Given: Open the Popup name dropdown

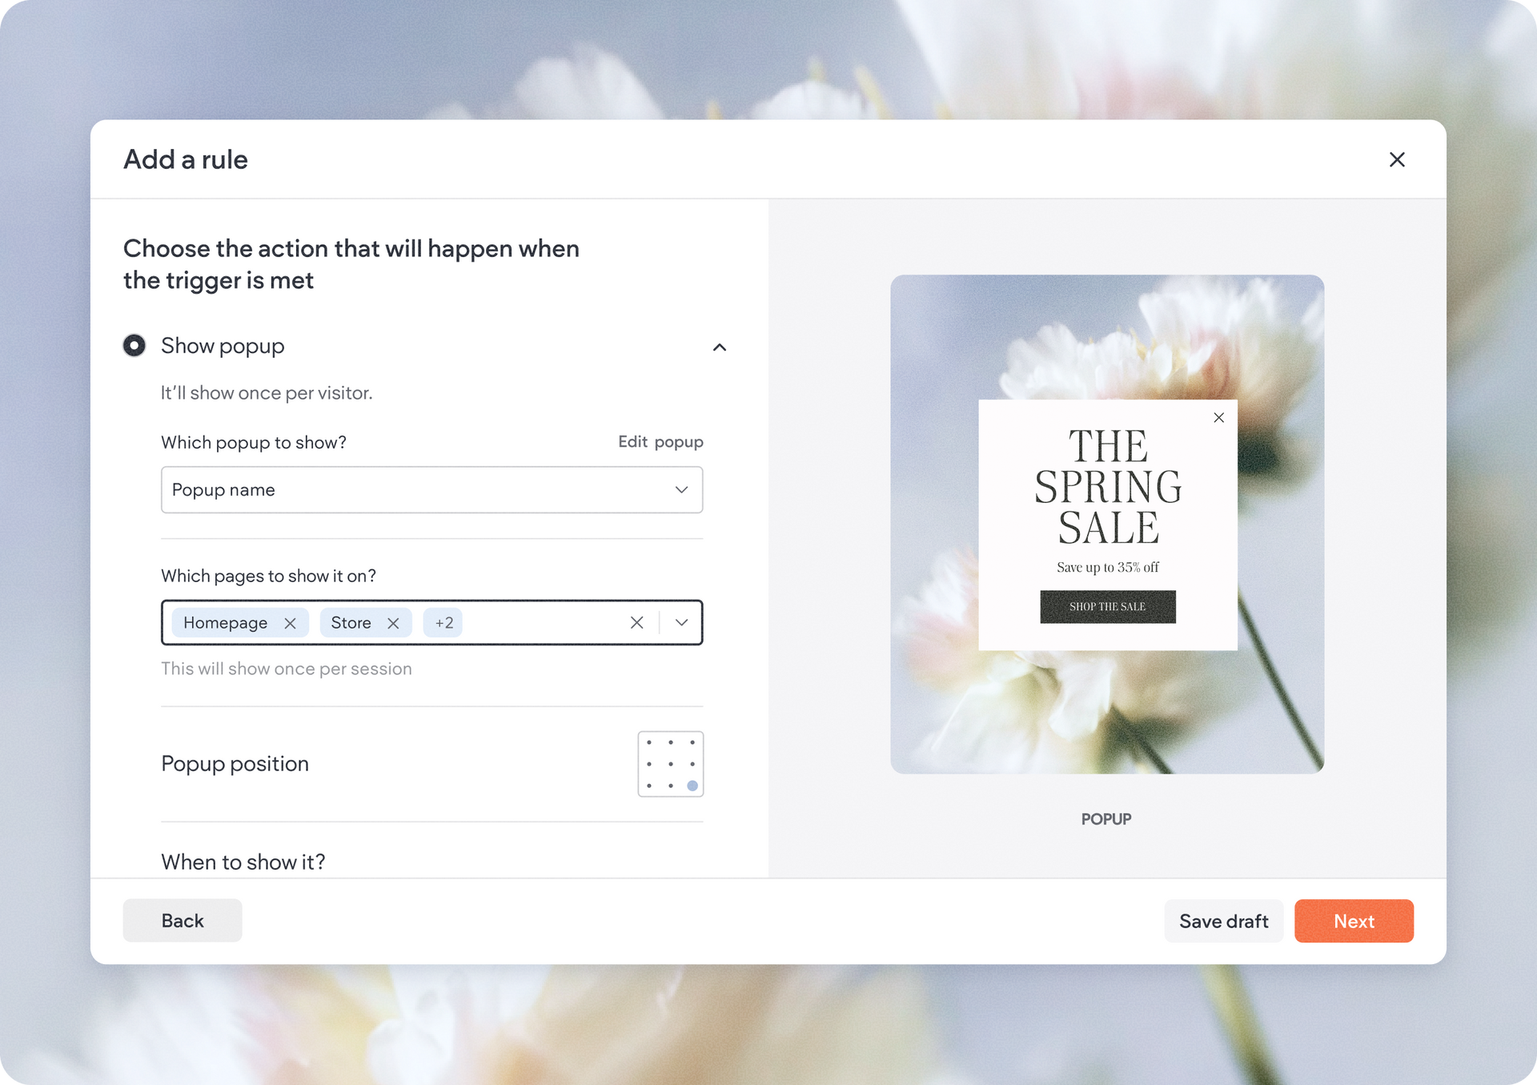Looking at the screenshot, I should point(432,490).
